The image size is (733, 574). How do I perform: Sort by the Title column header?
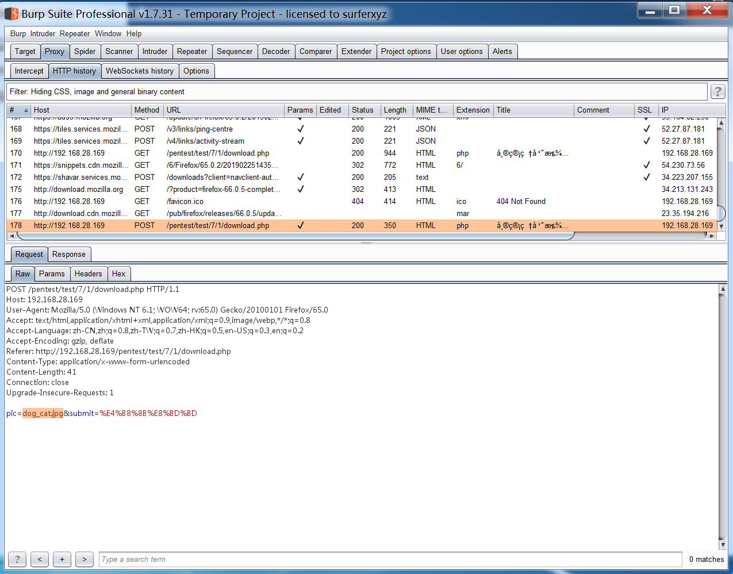coord(534,110)
